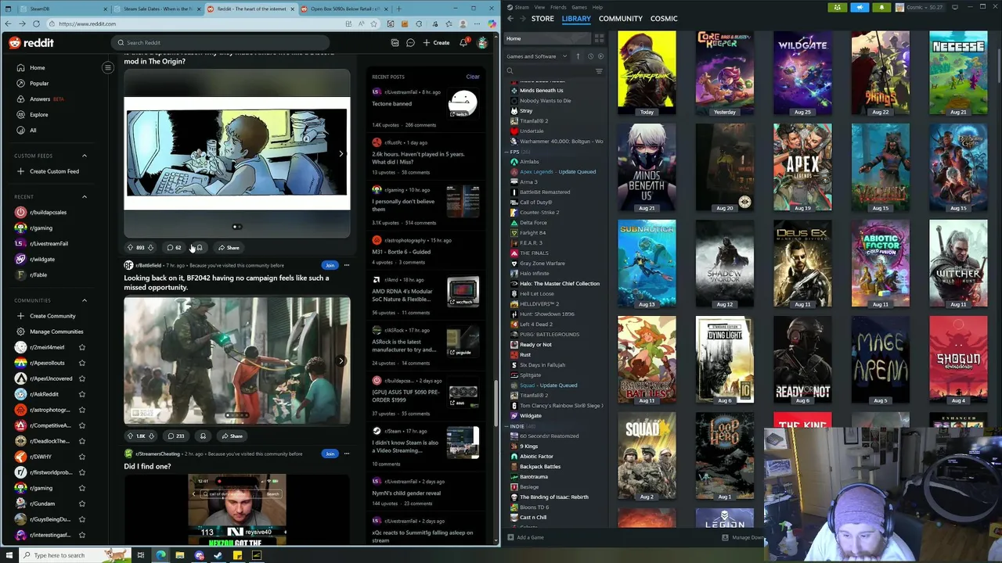Open Steam friends activity green button
Screen dimensions: 1002x563
tap(838, 7)
